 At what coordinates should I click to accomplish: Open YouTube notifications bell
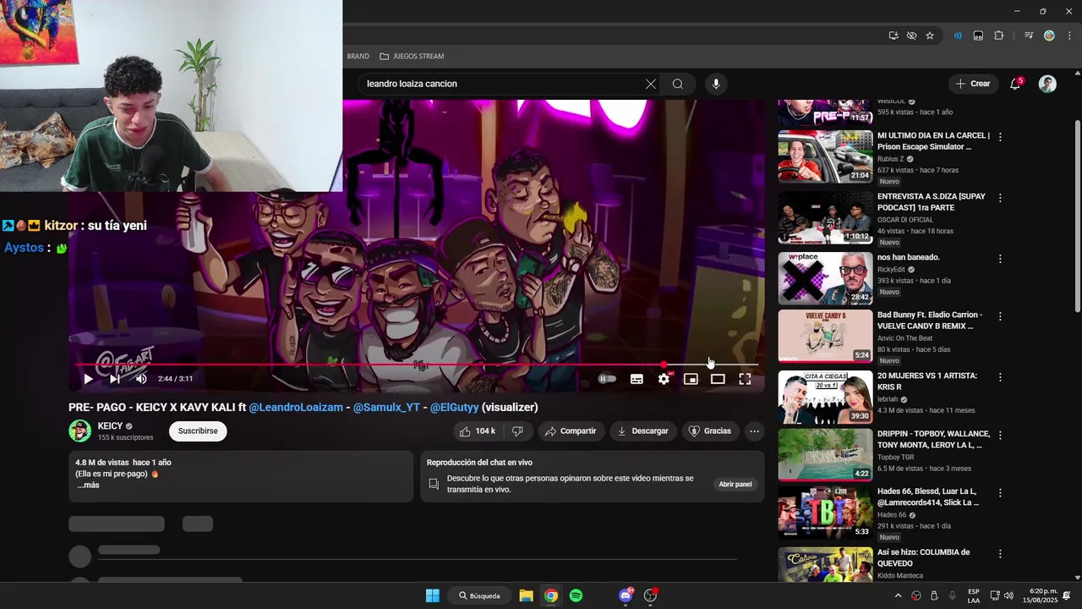tap(1015, 84)
